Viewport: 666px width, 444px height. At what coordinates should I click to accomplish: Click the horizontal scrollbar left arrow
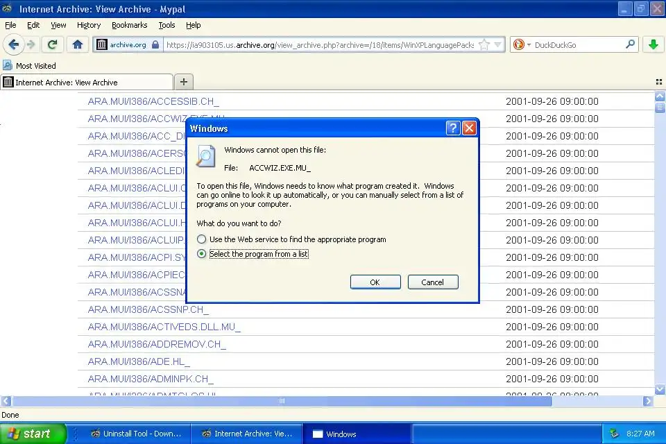[x=6, y=401]
